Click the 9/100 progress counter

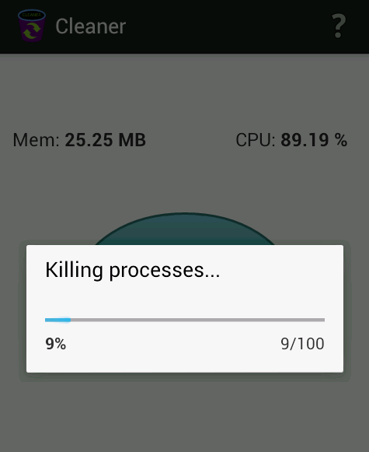tap(302, 344)
